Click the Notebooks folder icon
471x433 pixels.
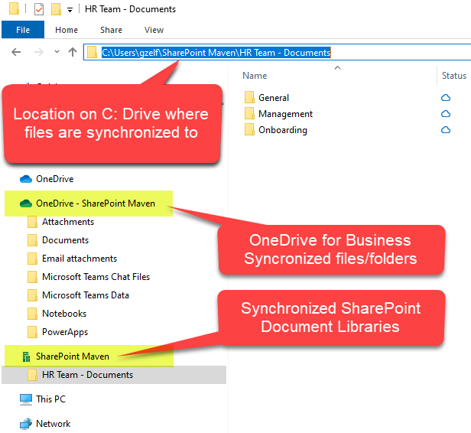point(32,314)
